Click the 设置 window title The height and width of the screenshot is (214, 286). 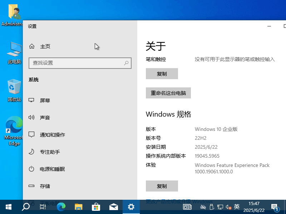(32, 26)
